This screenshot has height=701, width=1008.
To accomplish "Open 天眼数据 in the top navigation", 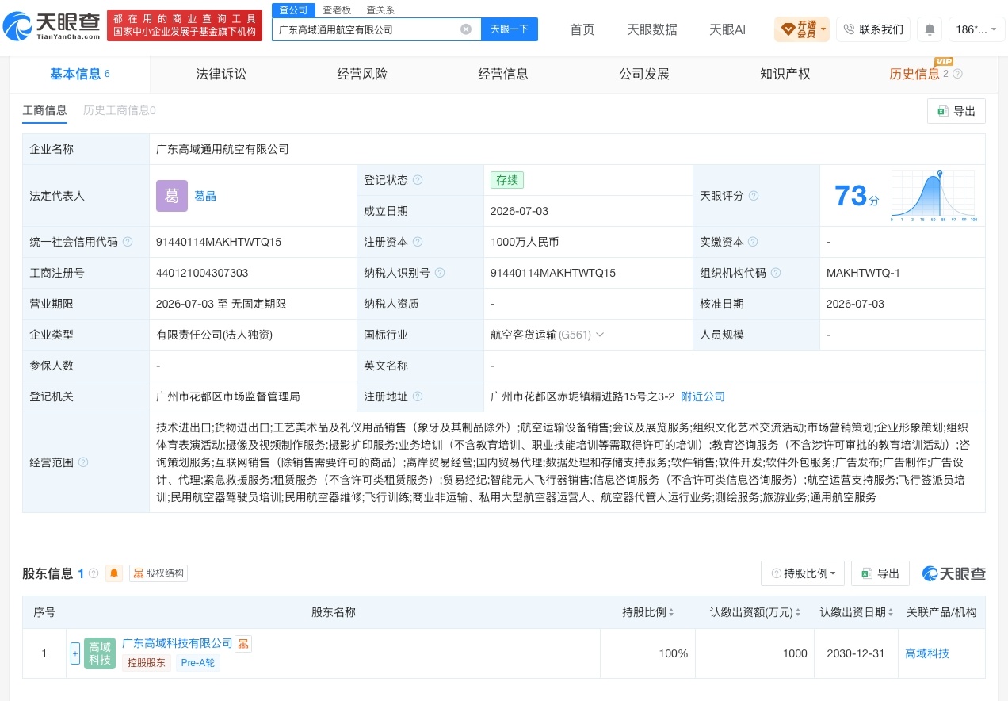I will coord(652,29).
